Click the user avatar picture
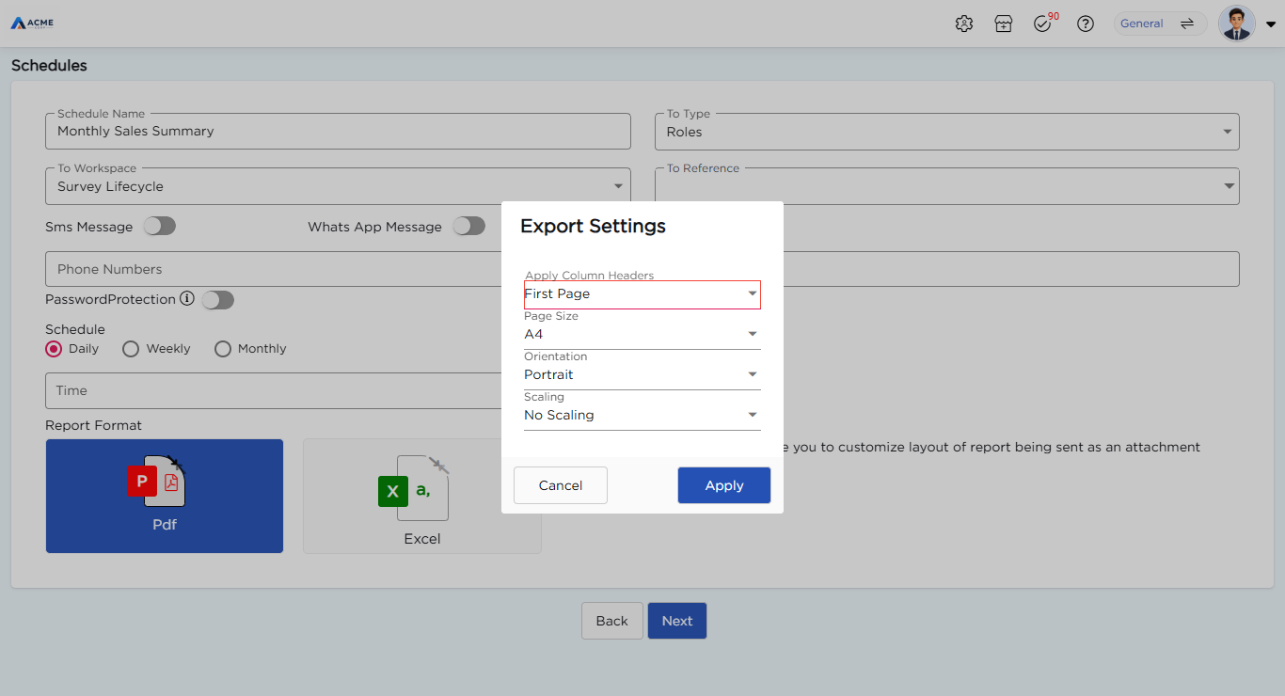The image size is (1285, 696). tap(1237, 24)
